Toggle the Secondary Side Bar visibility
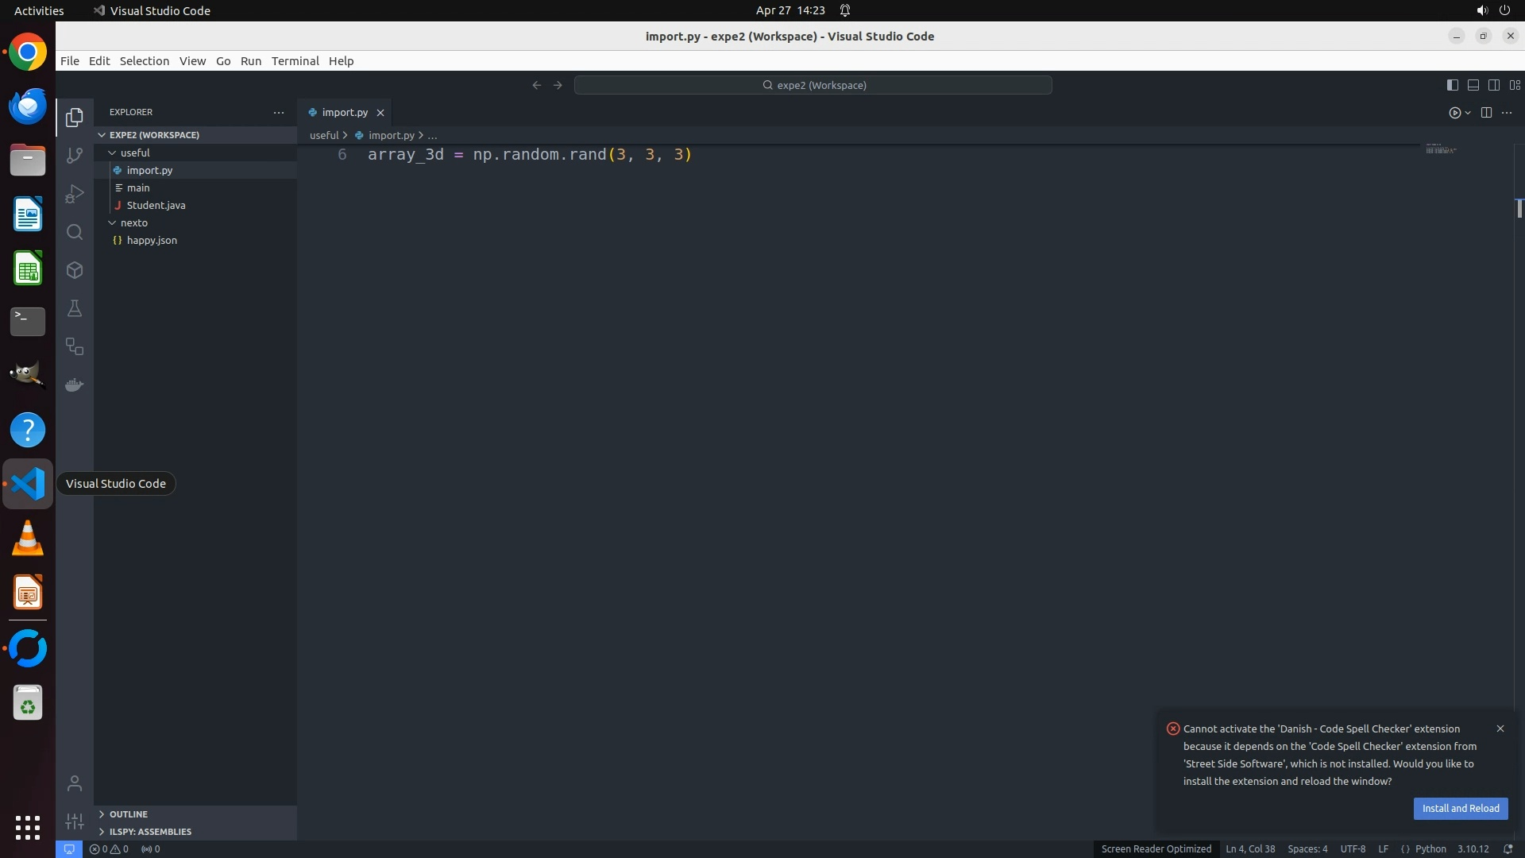1525x858 pixels. tap(1493, 85)
